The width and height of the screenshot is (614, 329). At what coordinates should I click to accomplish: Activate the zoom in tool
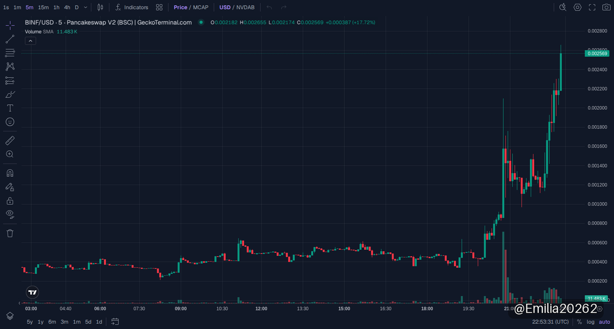tap(10, 154)
